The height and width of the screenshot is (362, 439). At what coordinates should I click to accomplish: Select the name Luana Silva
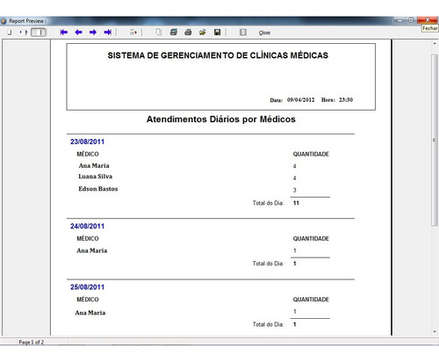96,177
